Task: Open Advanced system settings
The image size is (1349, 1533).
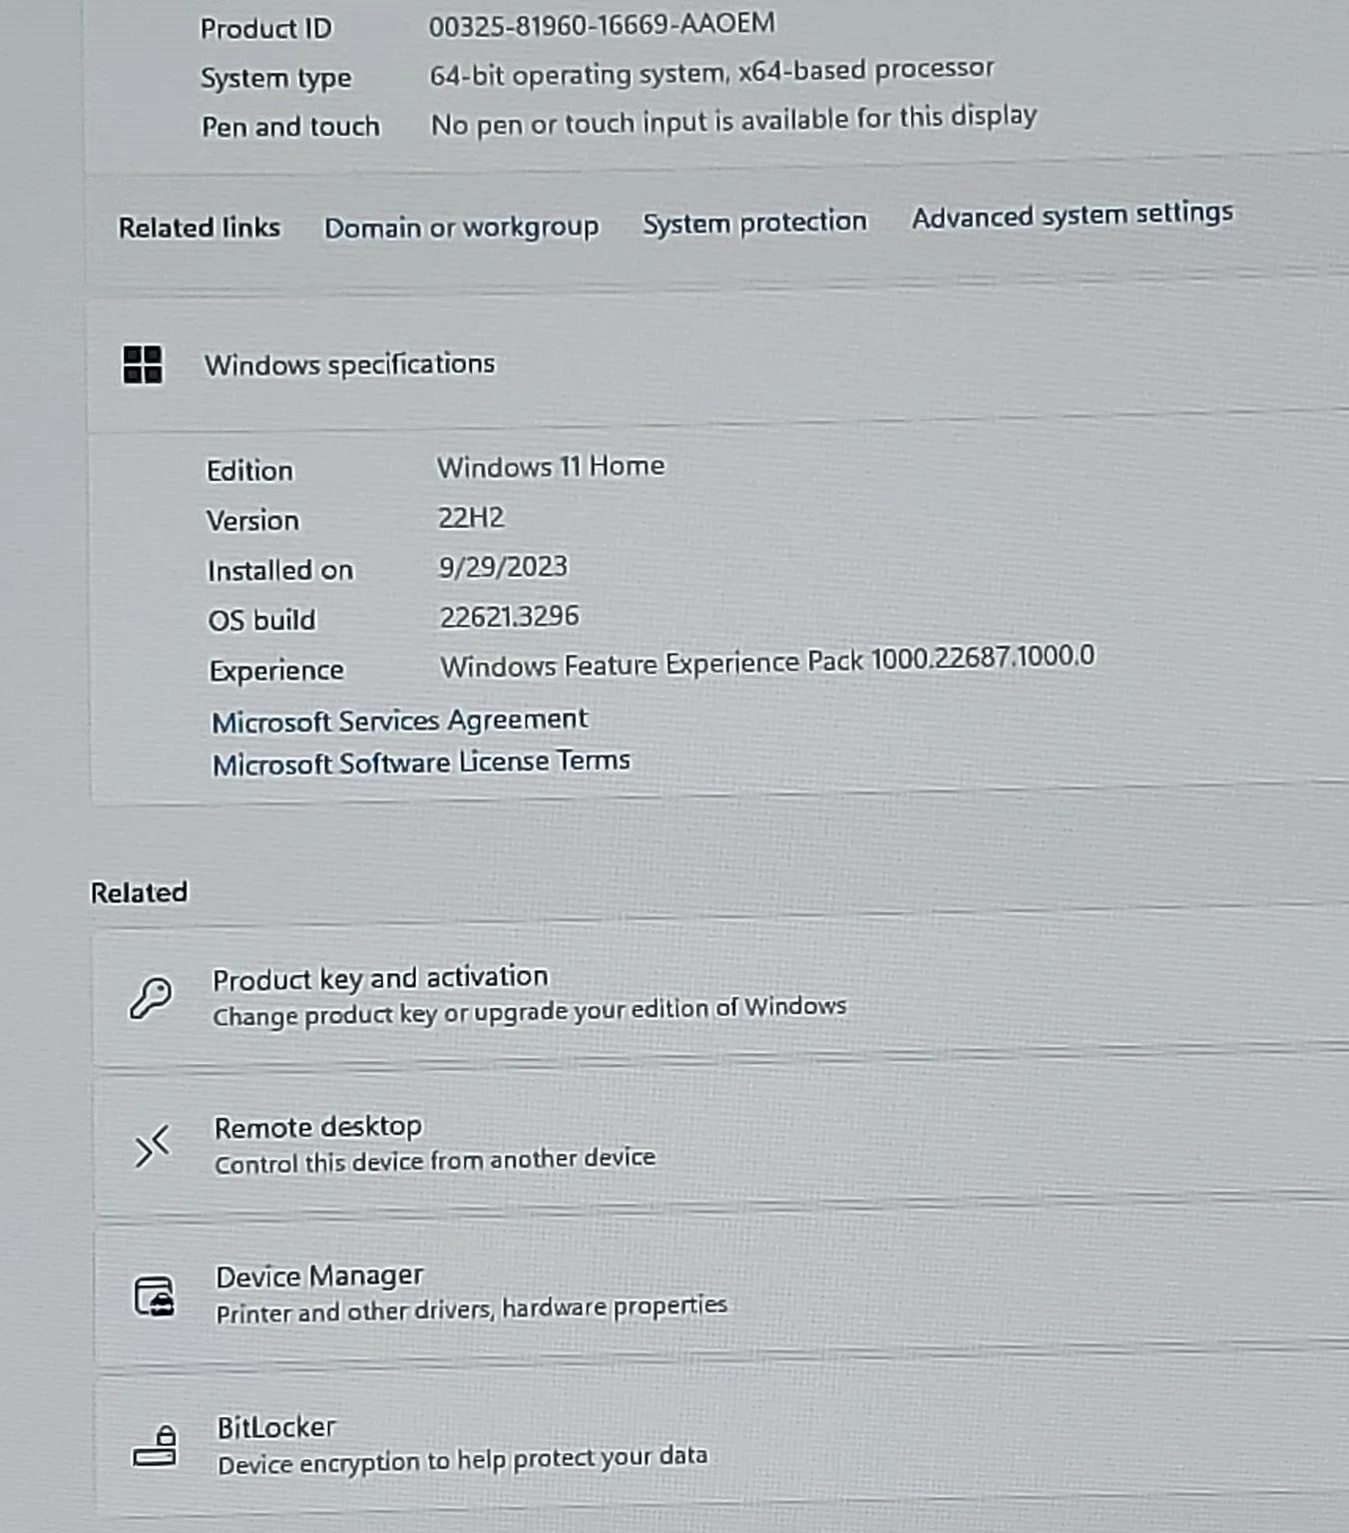Action: coord(1073,216)
